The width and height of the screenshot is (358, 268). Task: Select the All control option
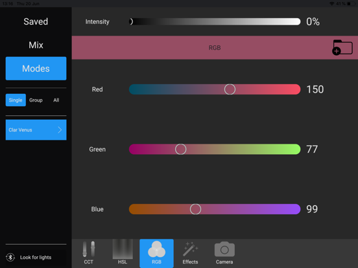tap(56, 100)
